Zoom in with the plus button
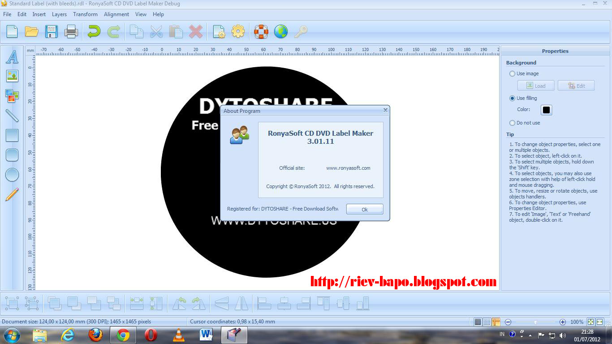The height and width of the screenshot is (344, 612). point(563,322)
